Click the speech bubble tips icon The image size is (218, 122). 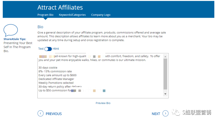point(10,30)
